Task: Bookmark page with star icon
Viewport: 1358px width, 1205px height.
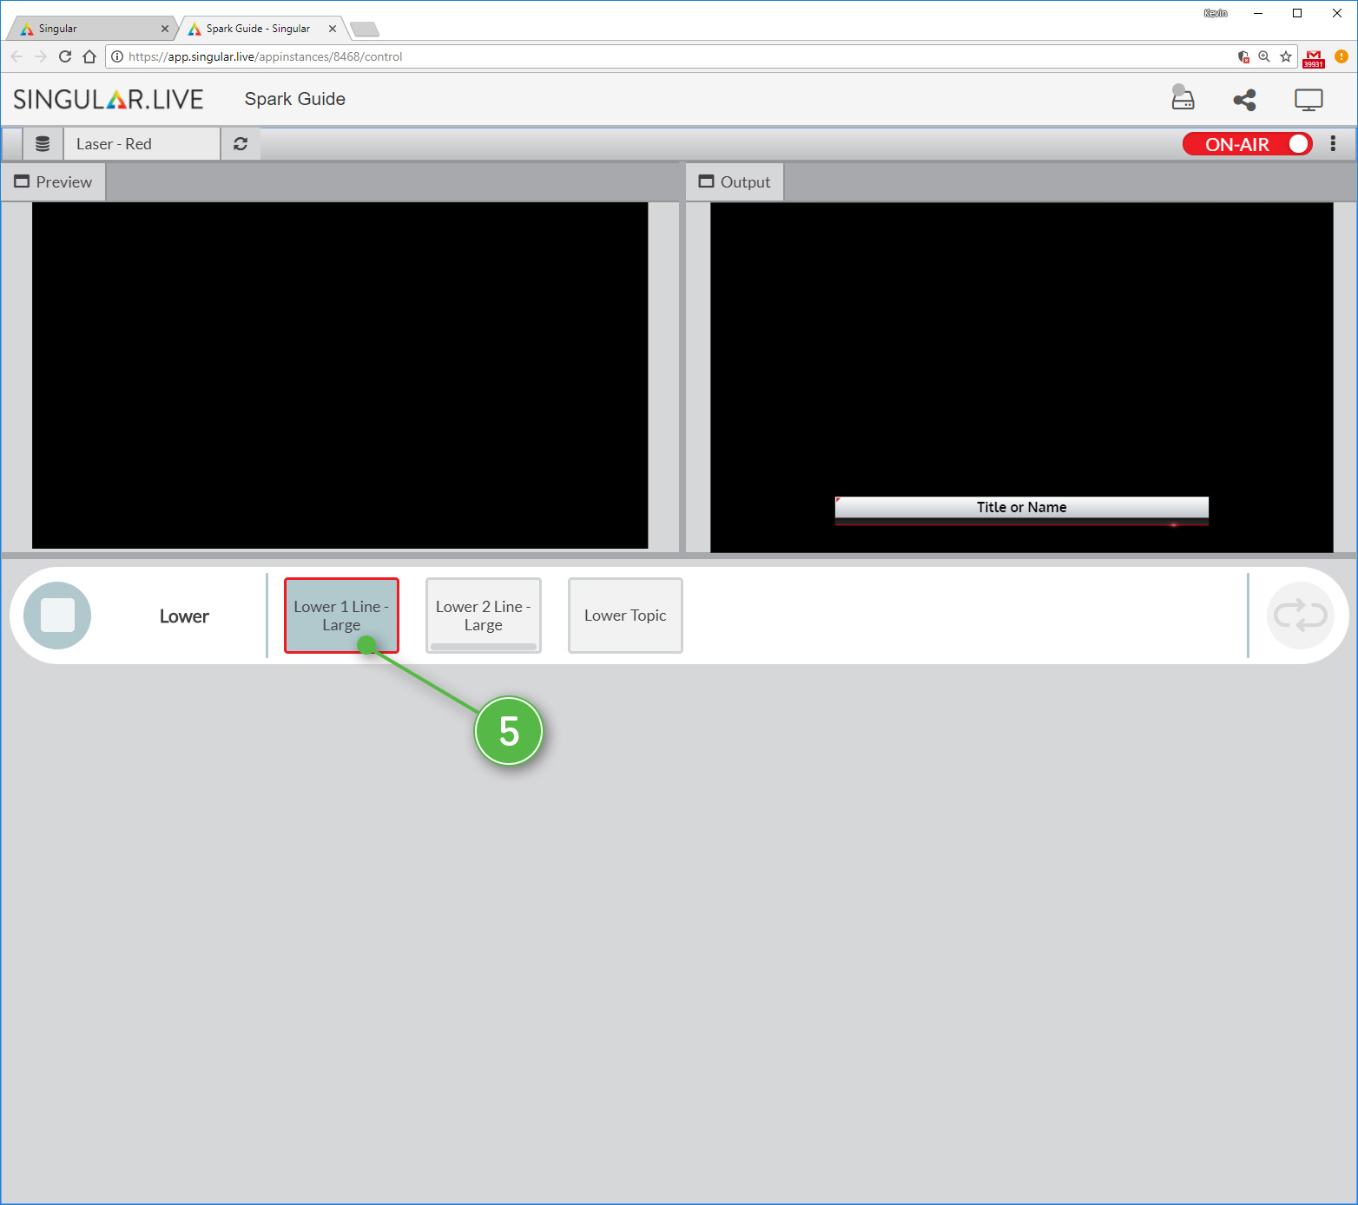Action: (x=1286, y=56)
